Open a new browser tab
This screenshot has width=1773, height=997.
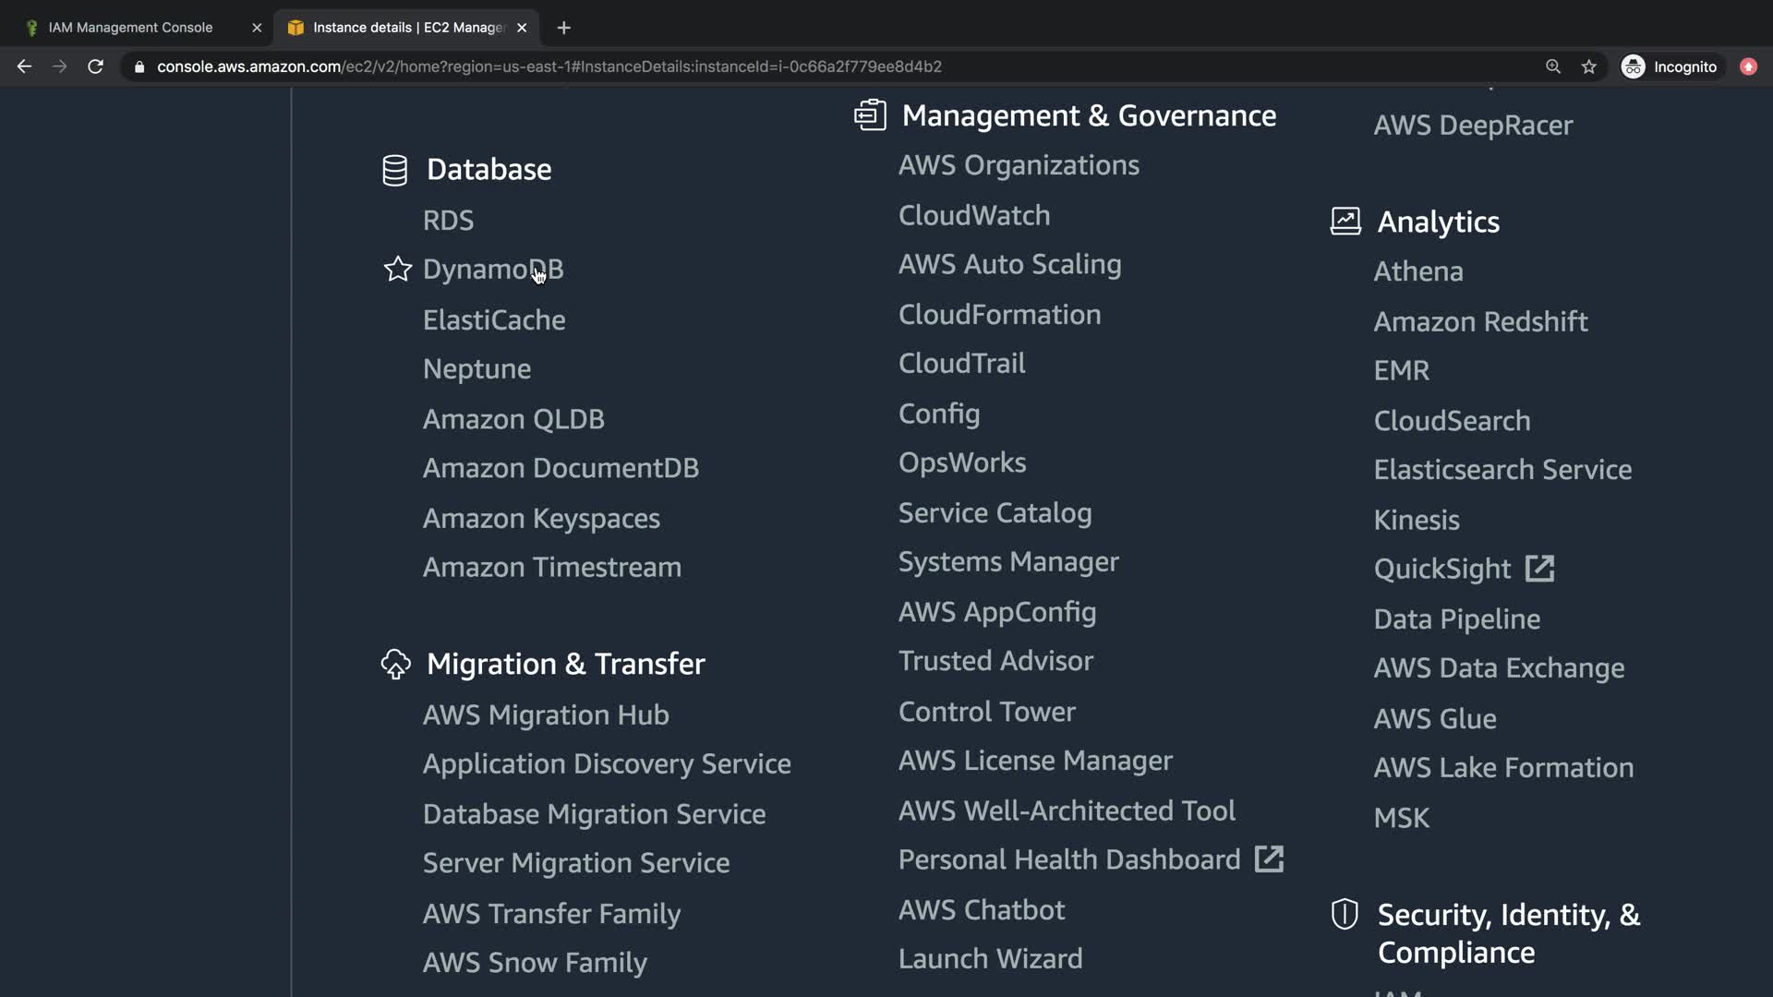pyautogui.click(x=563, y=28)
